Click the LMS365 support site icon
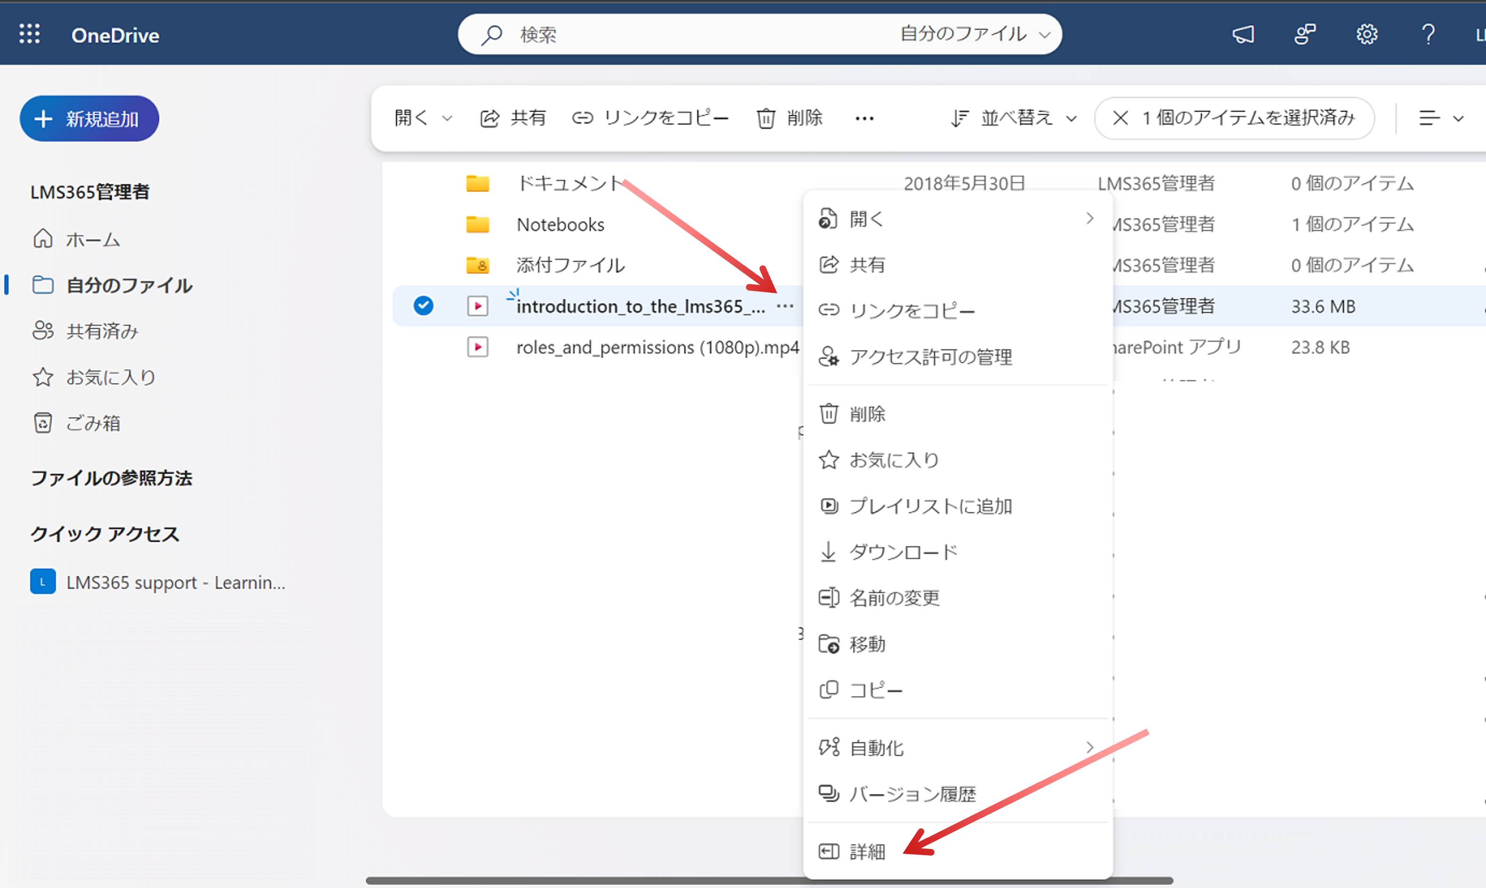 [x=42, y=582]
